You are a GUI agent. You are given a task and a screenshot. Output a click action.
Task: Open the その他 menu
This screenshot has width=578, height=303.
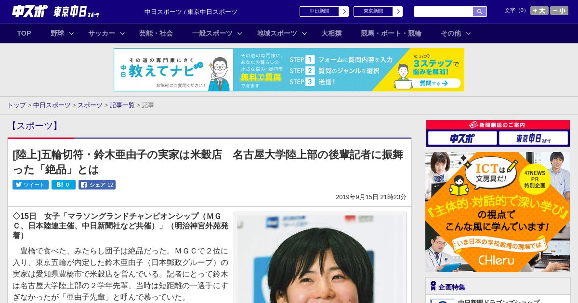pyautogui.click(x=451, y=33)
